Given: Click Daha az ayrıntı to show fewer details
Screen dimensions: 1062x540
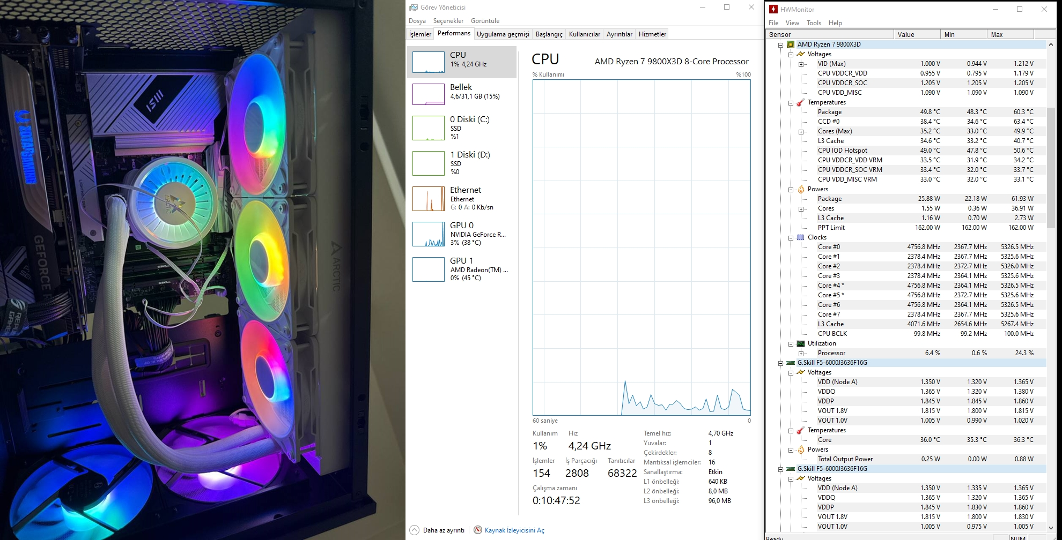Looking at the screenshot, I should [x=444, y=530].
